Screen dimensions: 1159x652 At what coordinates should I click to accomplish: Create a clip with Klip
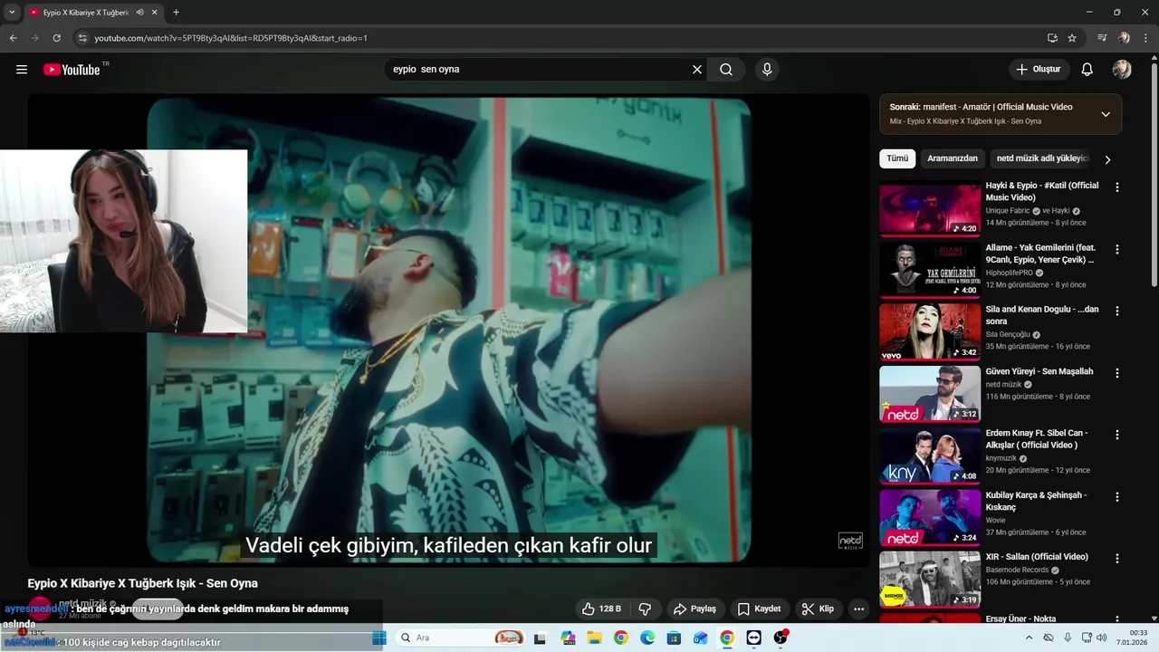click(818, 609)
